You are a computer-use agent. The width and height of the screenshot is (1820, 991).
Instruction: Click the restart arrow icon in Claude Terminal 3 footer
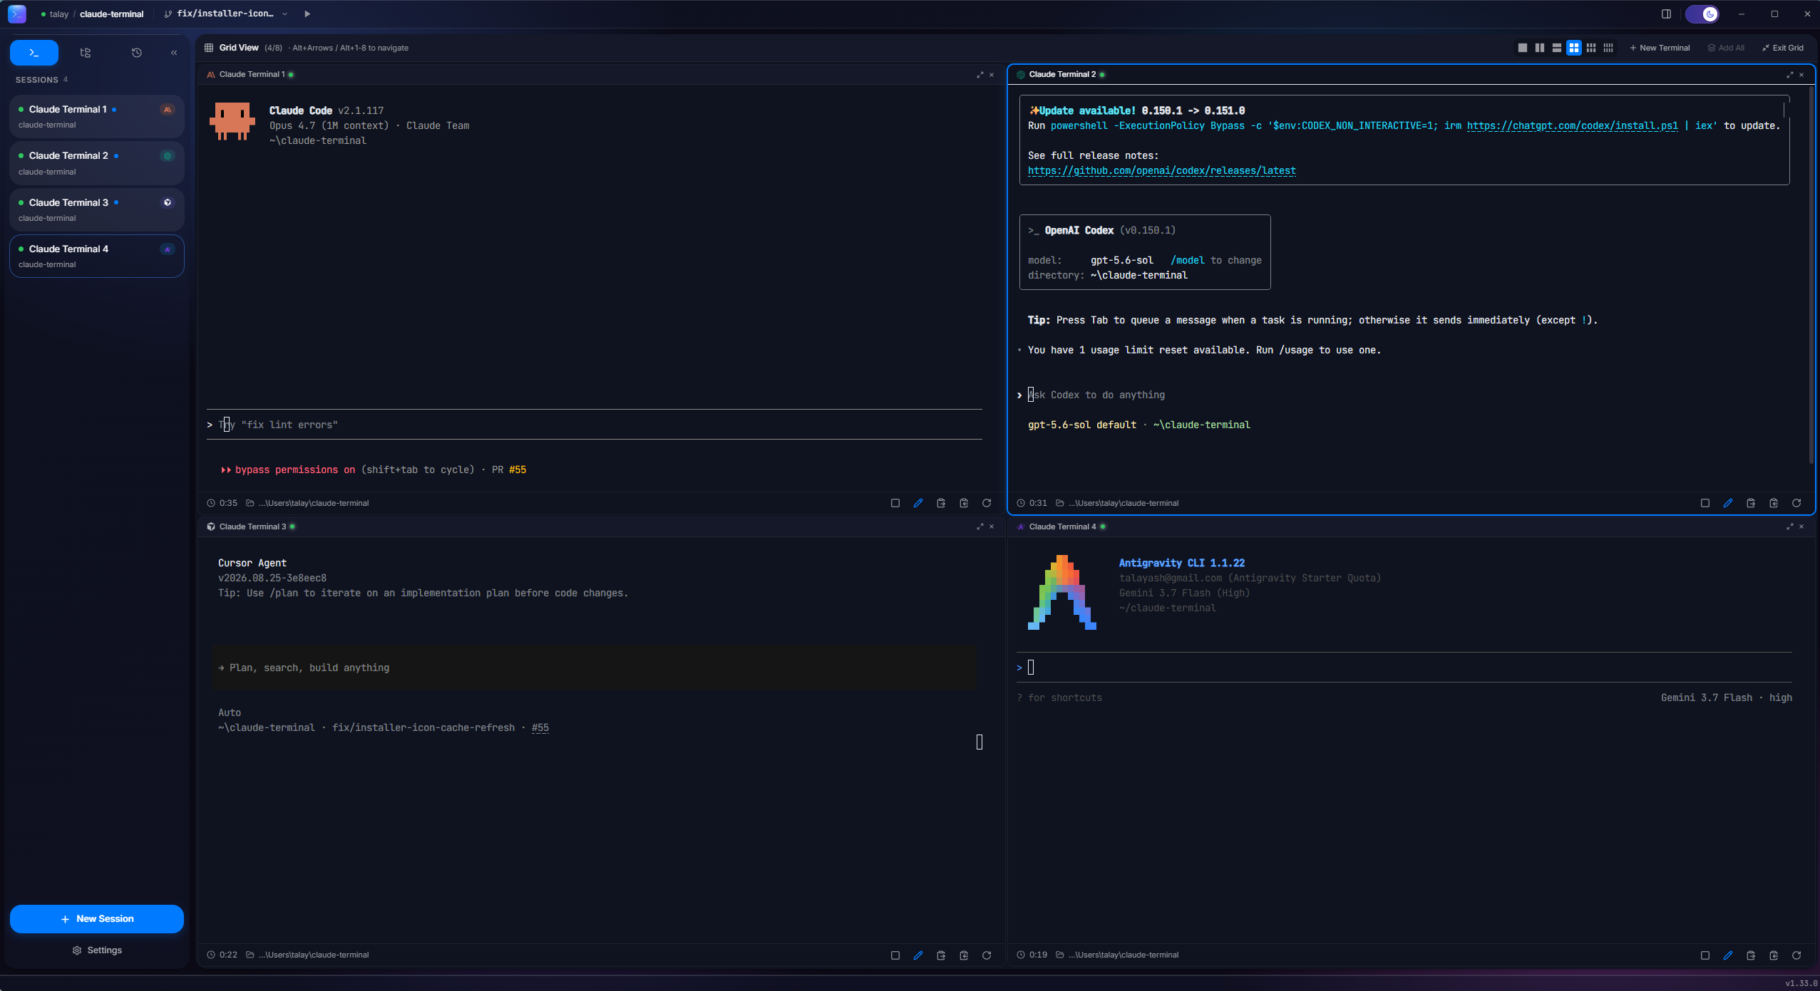(x=987, y=955)
